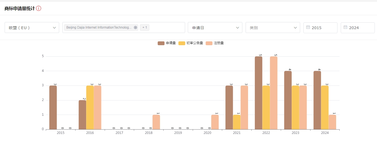Click the 2024 注册量 bar with value 1

(332, 122)
